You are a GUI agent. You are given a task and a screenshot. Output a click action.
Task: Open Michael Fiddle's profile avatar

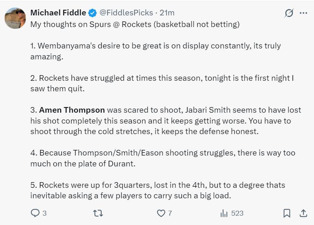(15, 18)
